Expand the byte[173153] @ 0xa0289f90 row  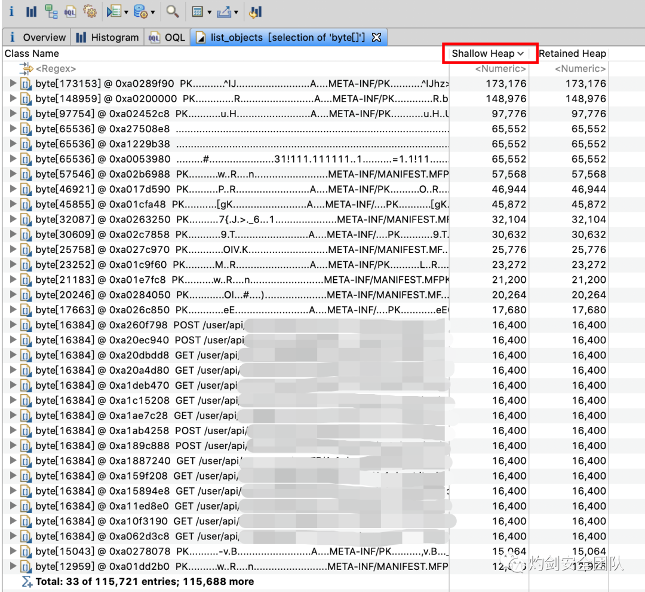[x=13, y=84]
